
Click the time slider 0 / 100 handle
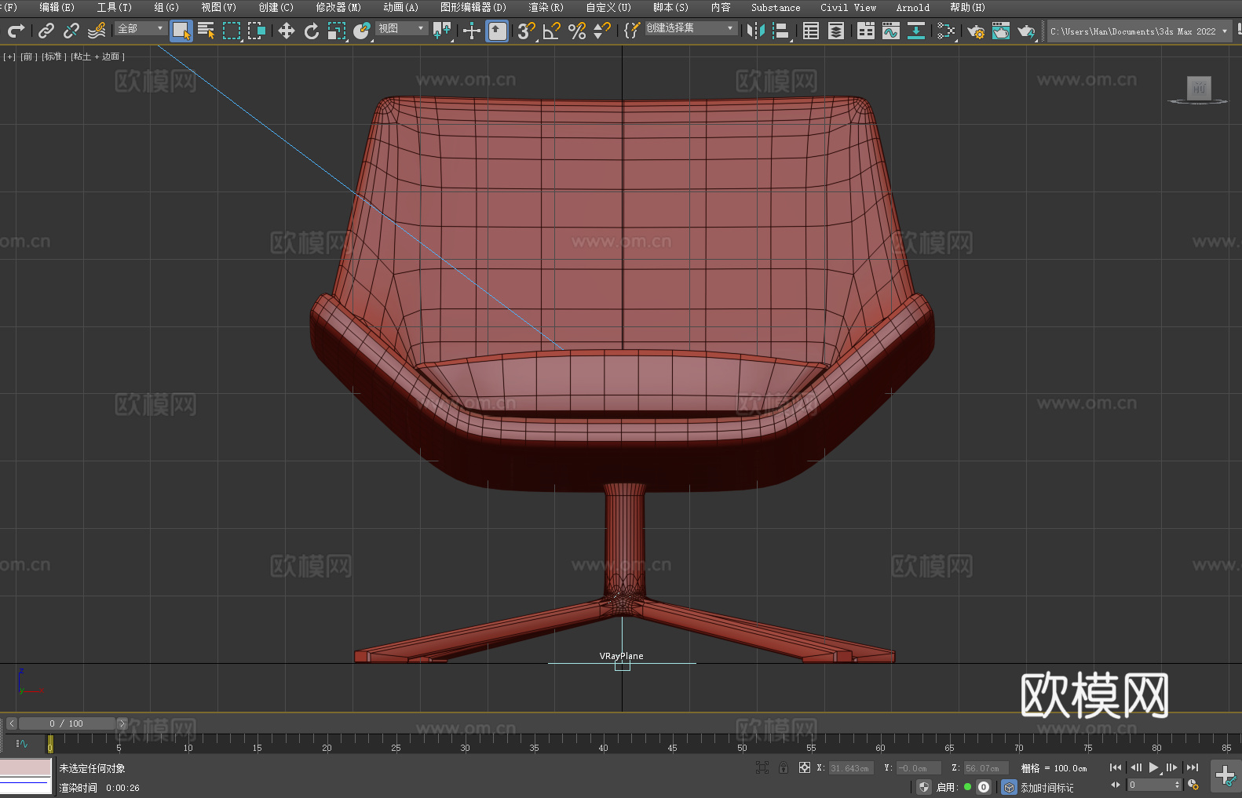(x=67, y=723)
